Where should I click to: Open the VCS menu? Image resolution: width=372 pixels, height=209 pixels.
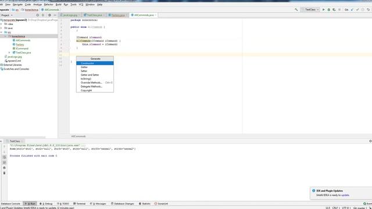pos(81,5)
